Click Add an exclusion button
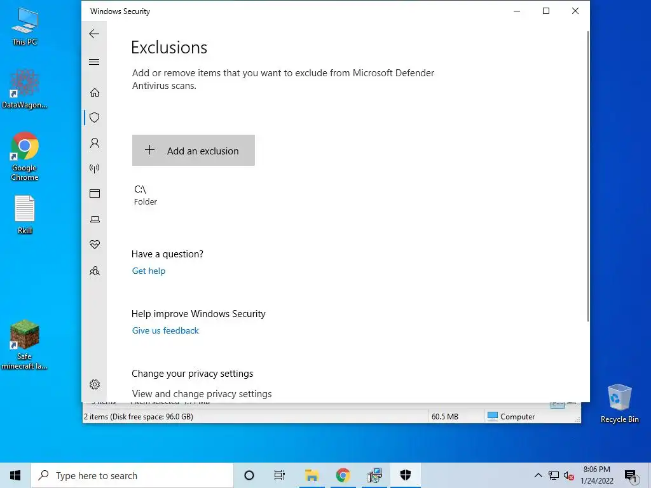The height and width of the screenshot is (488, 651). [193, 150]
